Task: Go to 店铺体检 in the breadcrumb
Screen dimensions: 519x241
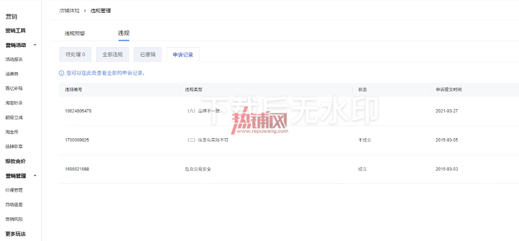Action: pyautogui.click(x=69, y=11)
